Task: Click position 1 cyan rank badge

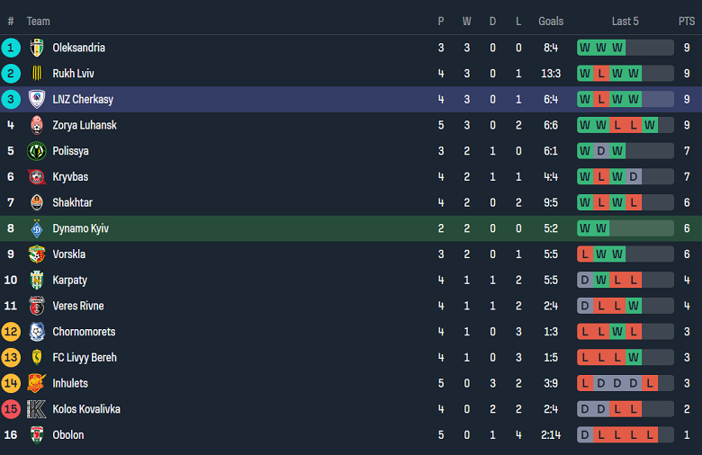Action: click(11, 48)
